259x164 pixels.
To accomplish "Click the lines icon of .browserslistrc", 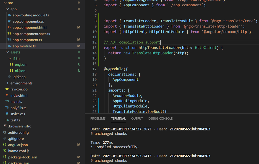I will (5, 126).
